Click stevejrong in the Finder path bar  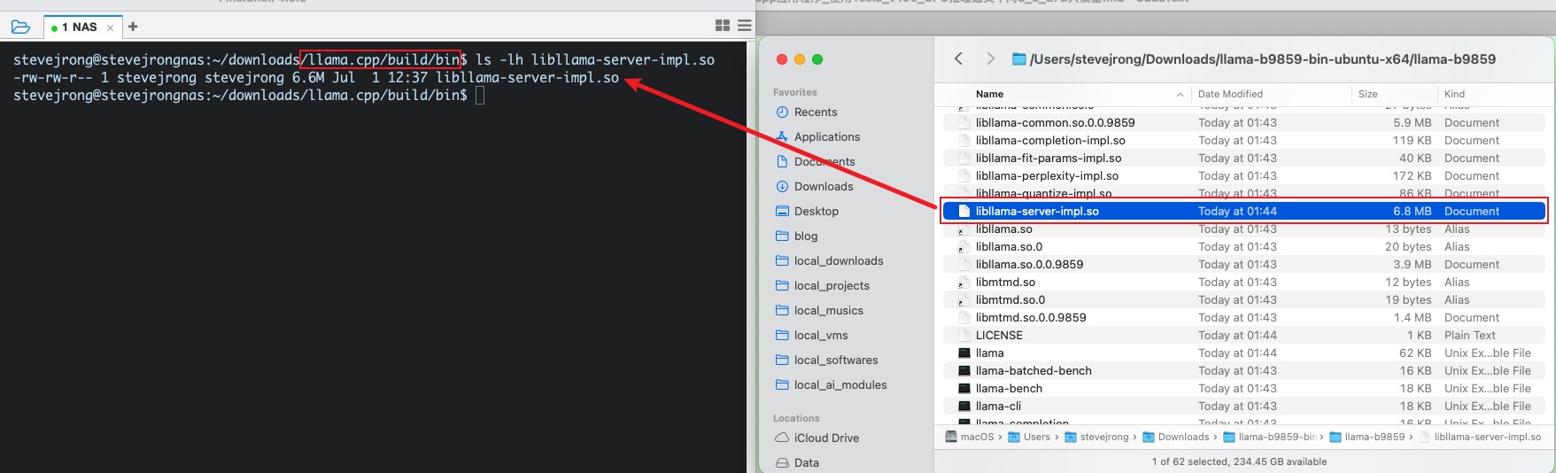[1096, 437]
